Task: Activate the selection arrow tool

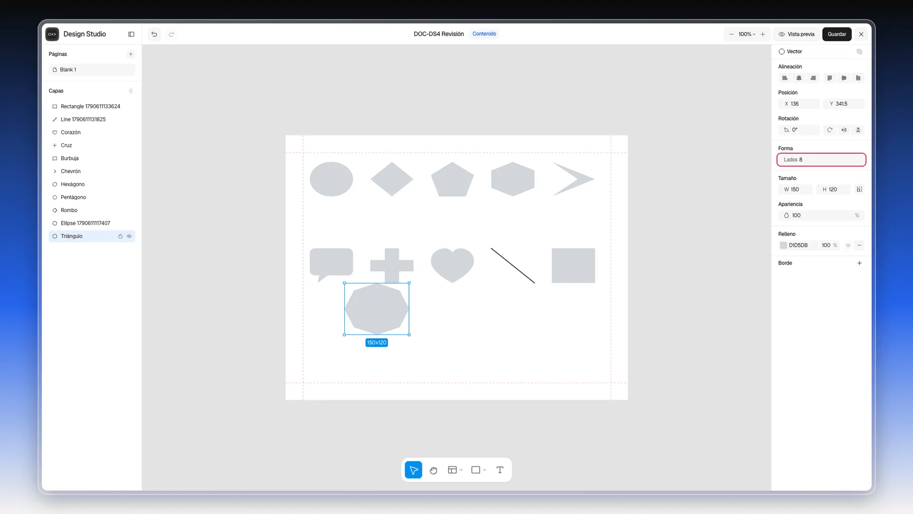Action: coord(414,470)
